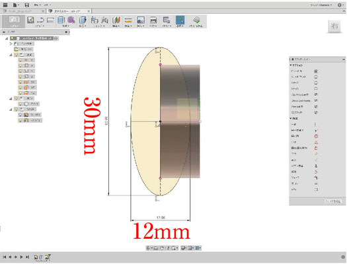
Task: Click the blue Select tool icon
Action: (180, 20)
